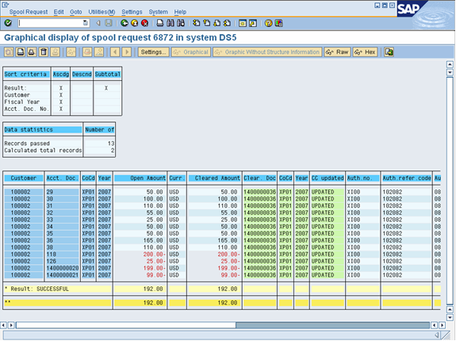This screenshot has width=456, height=341.
Task: Click the next page right arrow button
Action: pyautogui.click(x=127, y=52)
